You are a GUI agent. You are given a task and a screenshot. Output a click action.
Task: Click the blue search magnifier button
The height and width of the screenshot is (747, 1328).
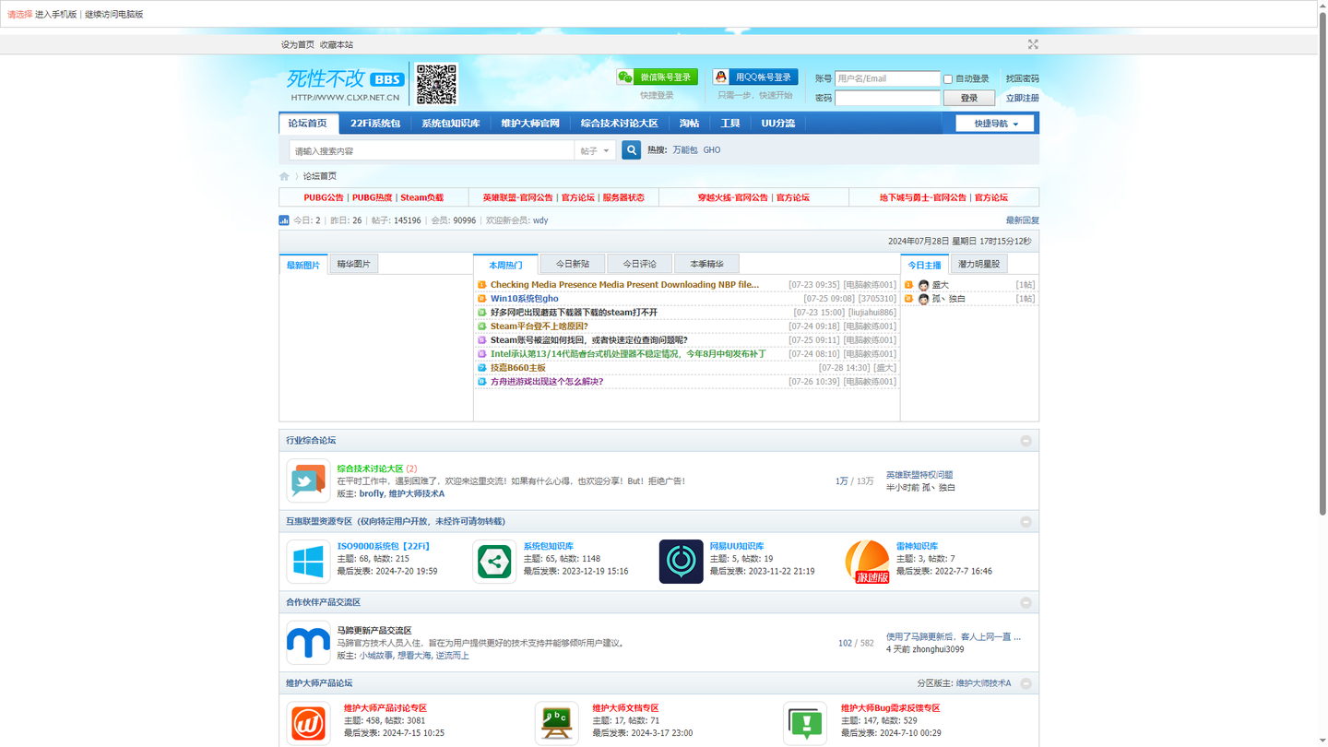(x=631, y=150)
